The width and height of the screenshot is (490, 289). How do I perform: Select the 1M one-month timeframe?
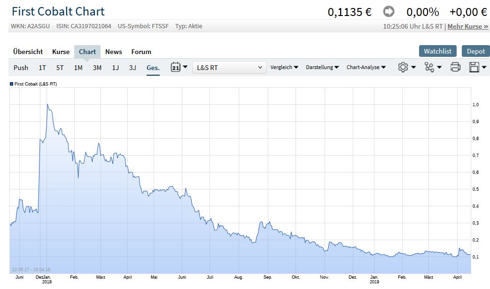point(78,68)
